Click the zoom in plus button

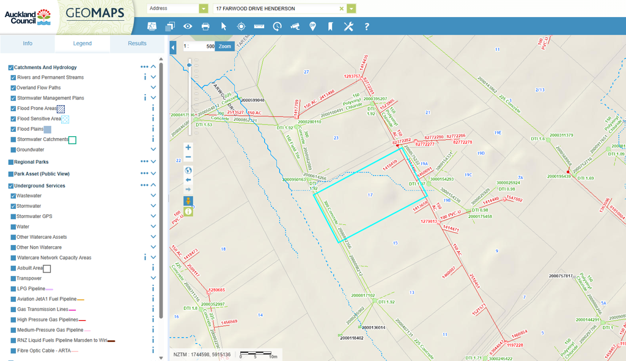coord(188,148)
